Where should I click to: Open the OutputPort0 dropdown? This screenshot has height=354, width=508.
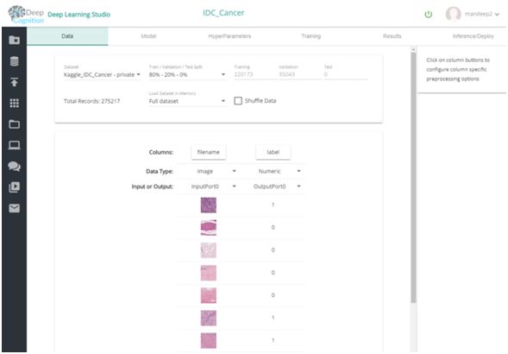277,186
